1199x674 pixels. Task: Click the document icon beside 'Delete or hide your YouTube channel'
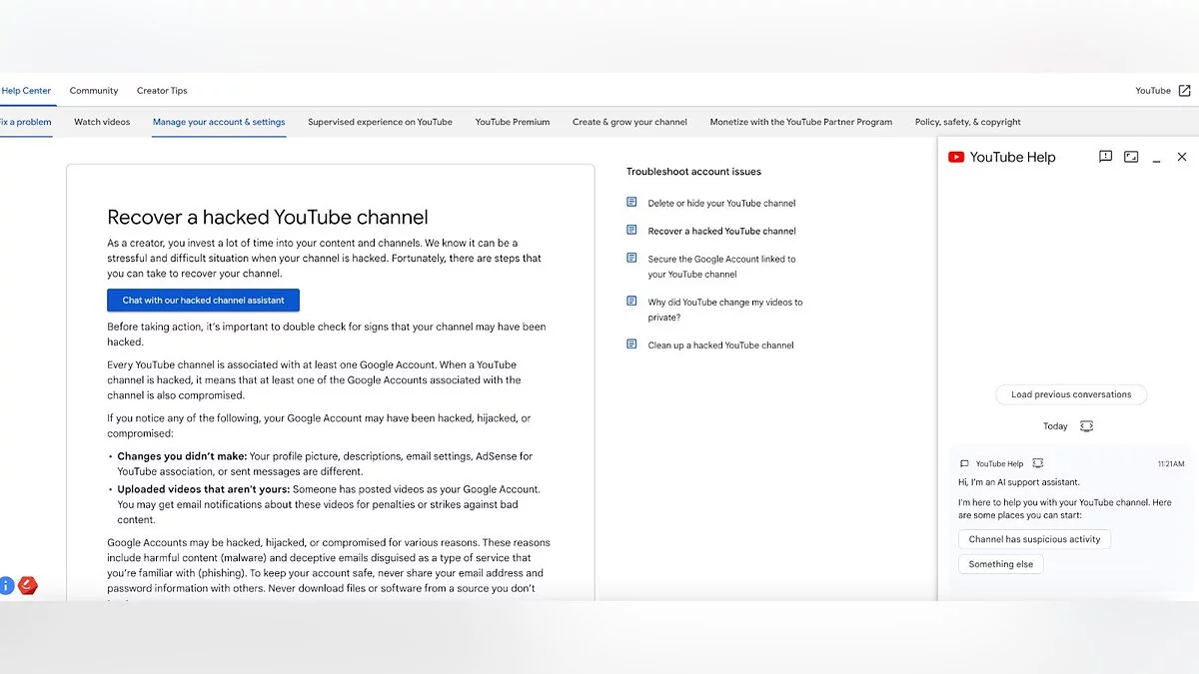631,203
